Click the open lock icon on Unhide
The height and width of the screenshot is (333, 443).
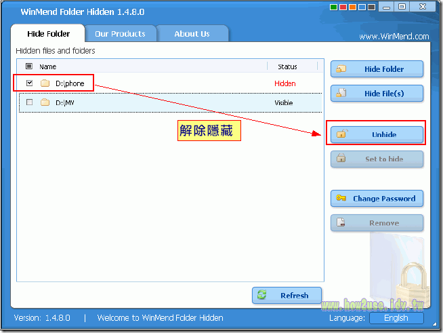pos(342,134)
